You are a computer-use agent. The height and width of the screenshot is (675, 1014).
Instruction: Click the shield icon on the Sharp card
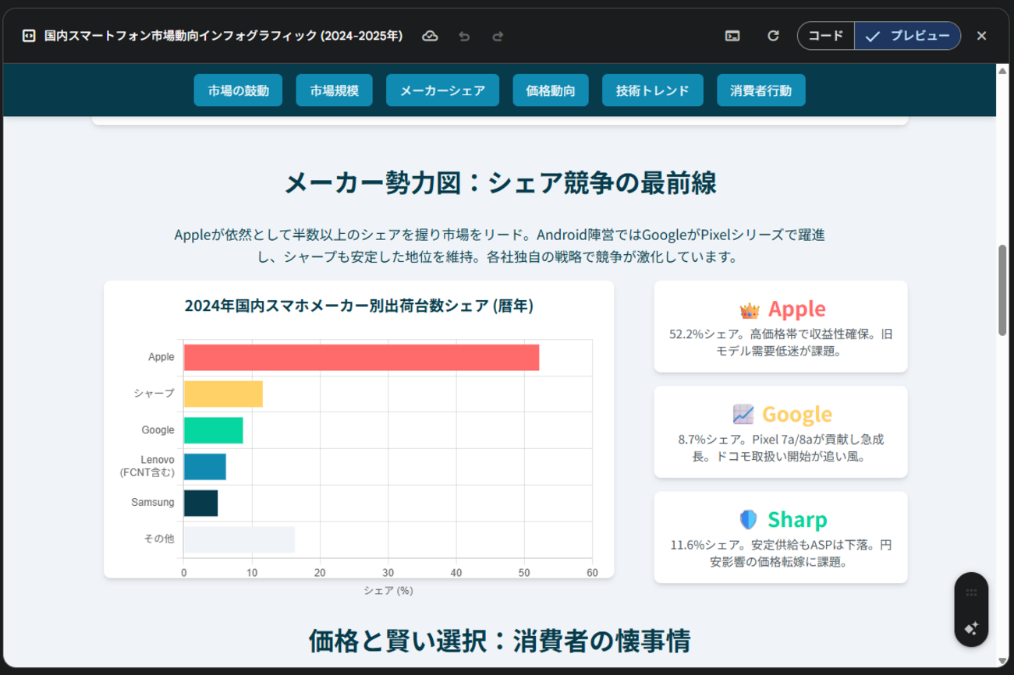pos(748,520)
